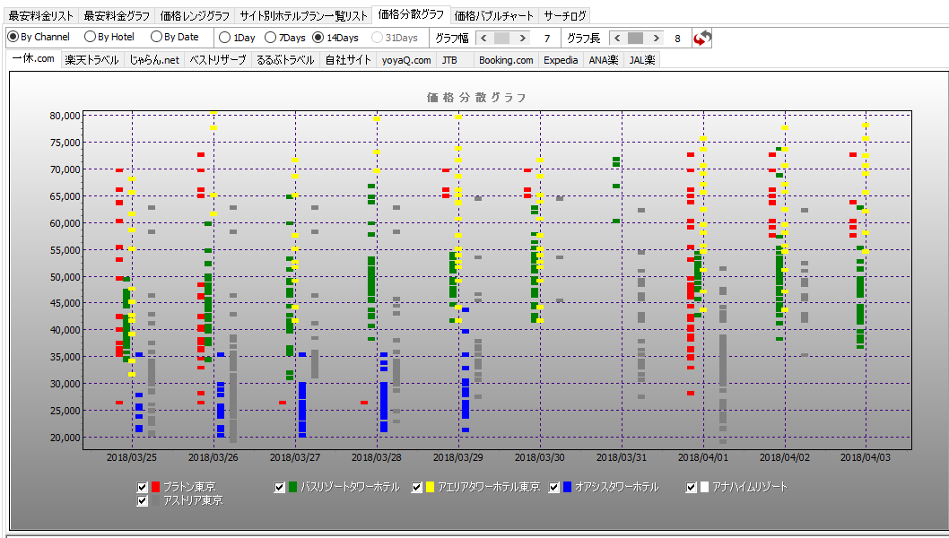Switch to the 最安料金リスト tab
The width and height of the screenshot is (949, 538).
[x=39, y=16]
